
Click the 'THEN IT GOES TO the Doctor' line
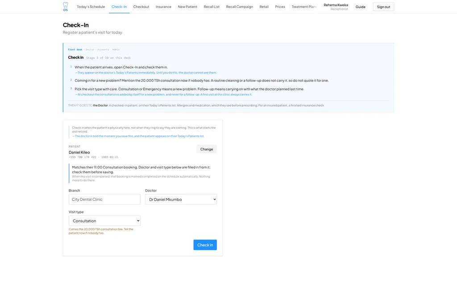pyautogui.click(x=196, y=105)
